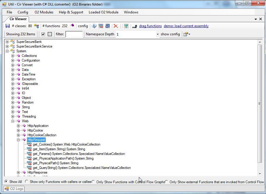Toggle the checked select-all checkbox
Screen dimensions: 266x194
43,34
